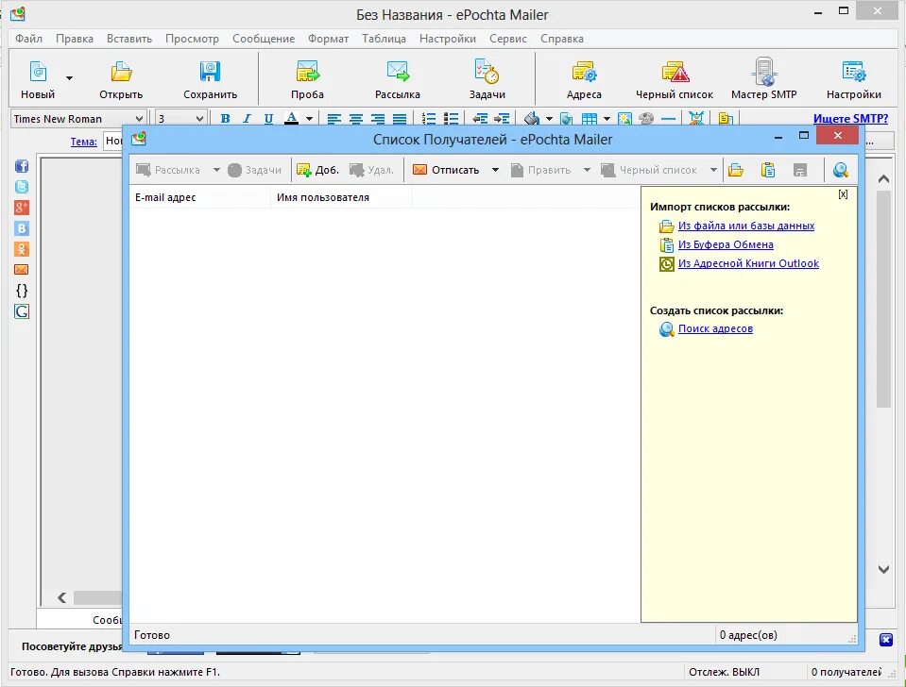Click the Google+ sidebar icon
Screen dimensions: 906x687
22,208
